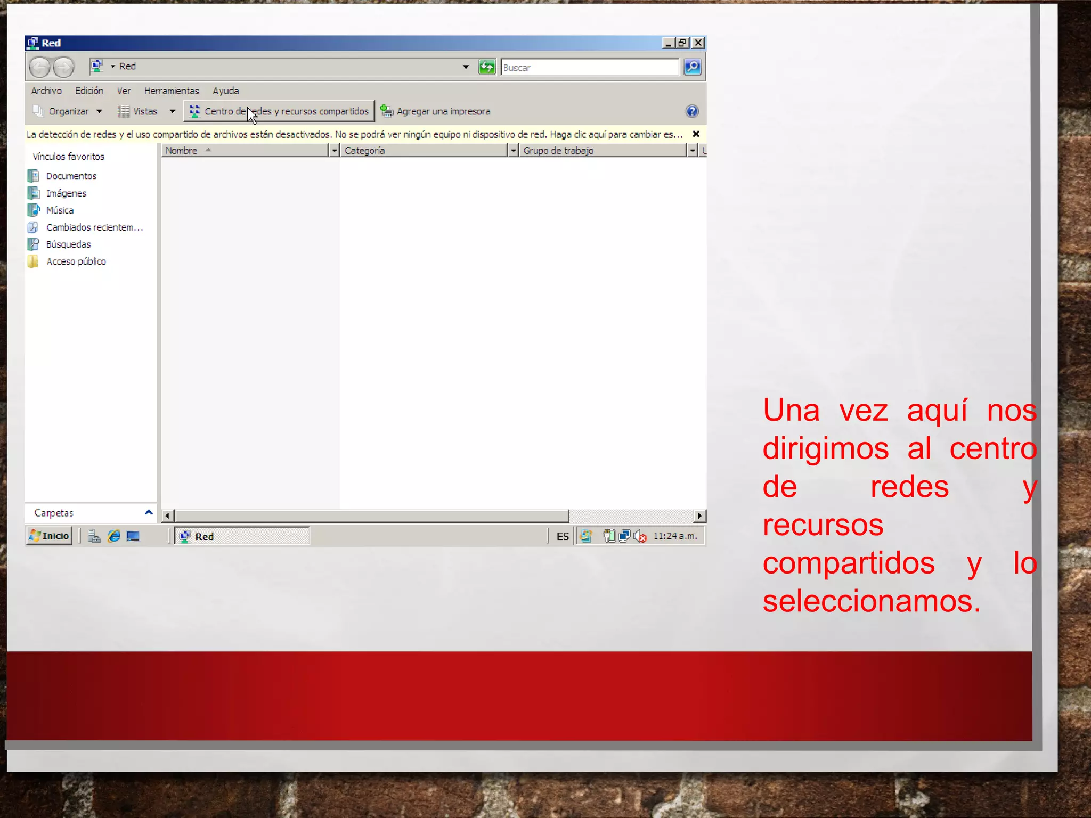1091x818 pixels.
Task: Expand the Carpetas panel chevron
Action: coord(149,513)
